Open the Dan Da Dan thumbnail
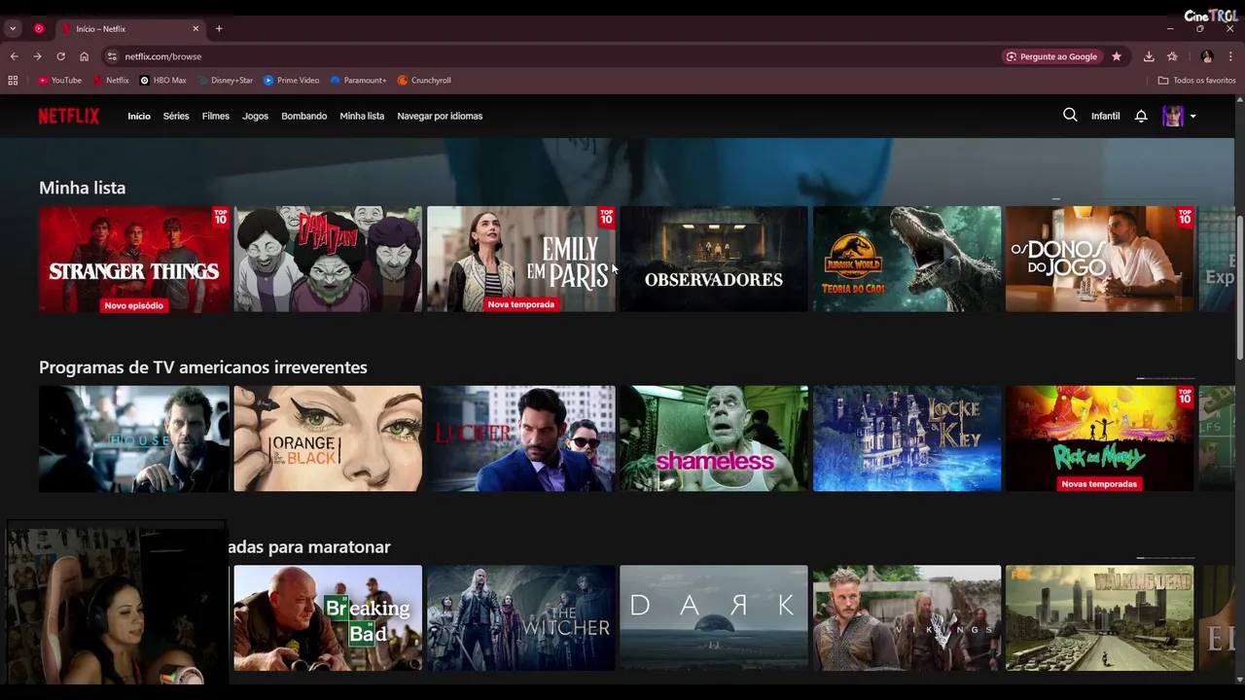1245x700 pixels. 328,259
